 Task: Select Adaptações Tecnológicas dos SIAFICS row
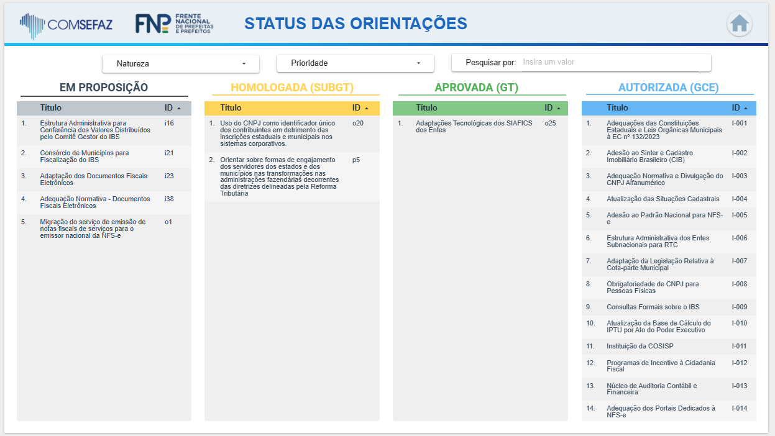click(x=474, y=127)
